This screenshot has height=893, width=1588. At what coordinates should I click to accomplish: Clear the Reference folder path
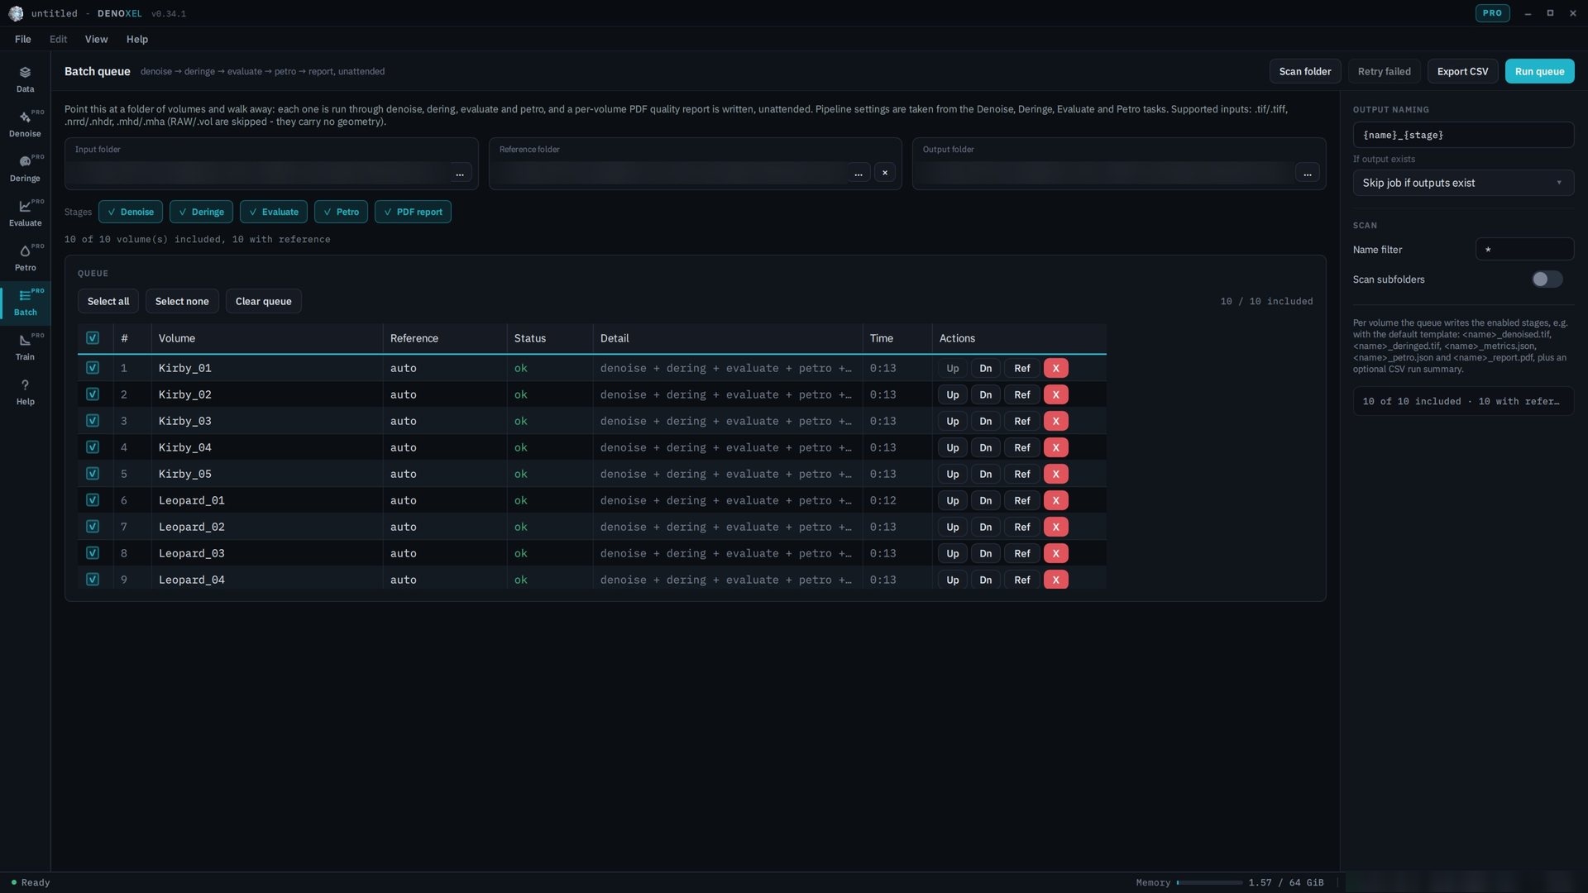click(885, 173)
